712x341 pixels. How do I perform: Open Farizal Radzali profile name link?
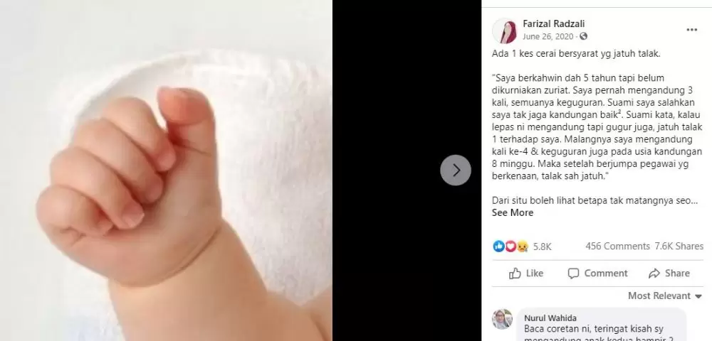coord(553,24)
